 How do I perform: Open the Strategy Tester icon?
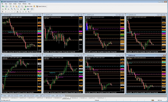pos(22,6)
